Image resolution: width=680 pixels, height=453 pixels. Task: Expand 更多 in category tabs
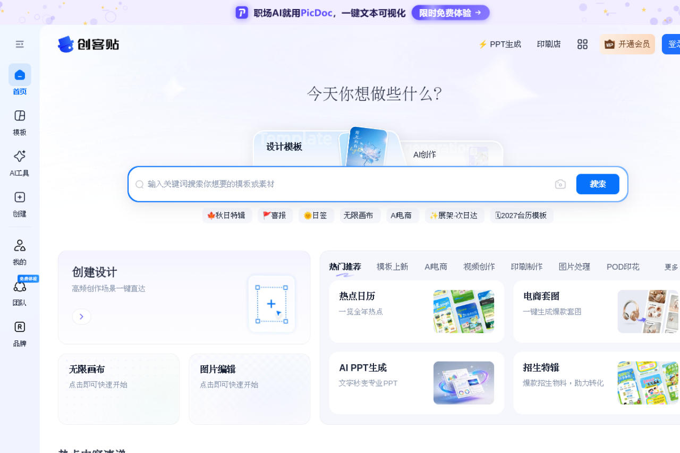click(x=671, y=267)
